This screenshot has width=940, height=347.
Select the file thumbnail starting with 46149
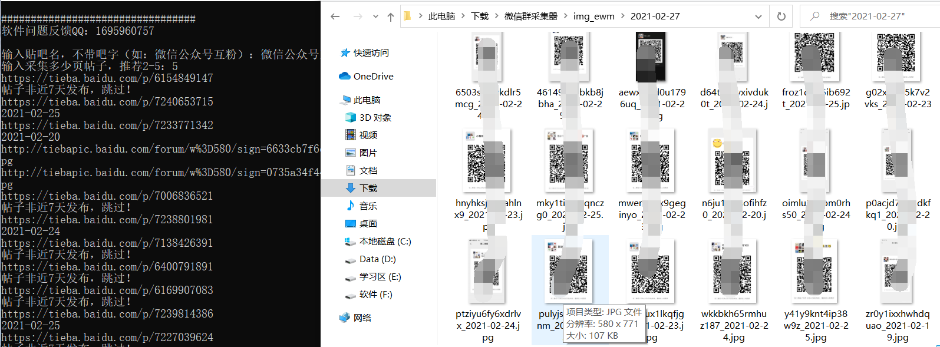point(570,57)
